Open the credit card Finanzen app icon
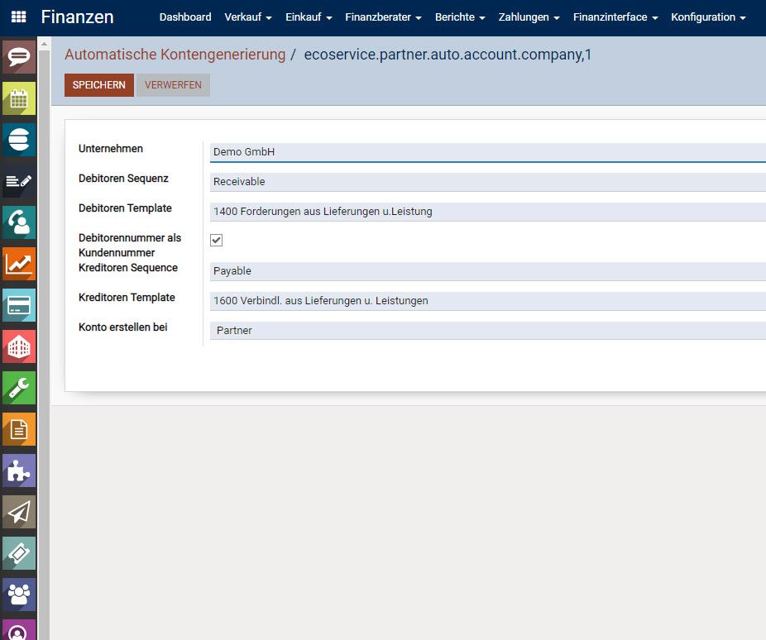Screen dimensions: 766x640 pyautogui.click(x=18, y=305)
